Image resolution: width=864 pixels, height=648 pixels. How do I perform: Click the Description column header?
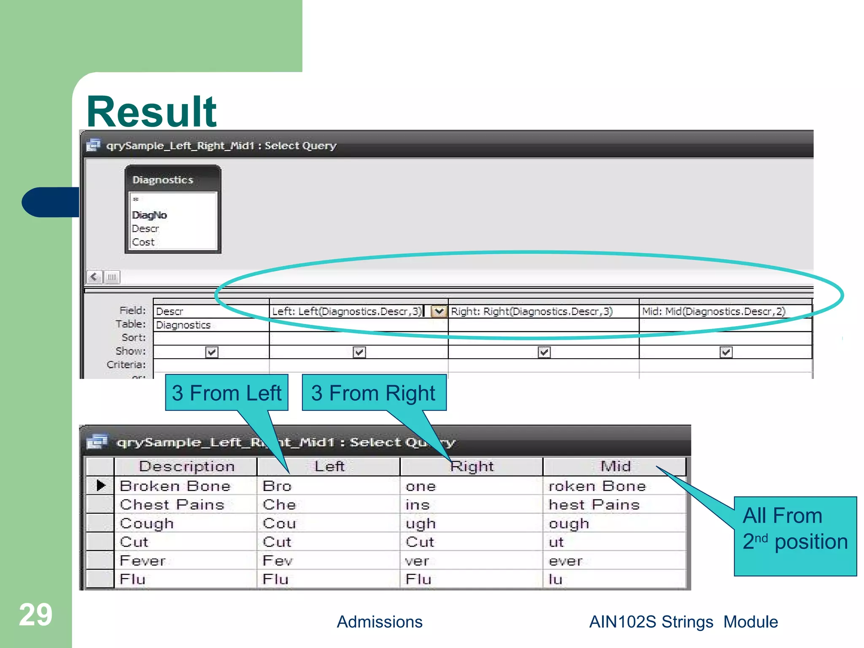(x=186, y=467)
